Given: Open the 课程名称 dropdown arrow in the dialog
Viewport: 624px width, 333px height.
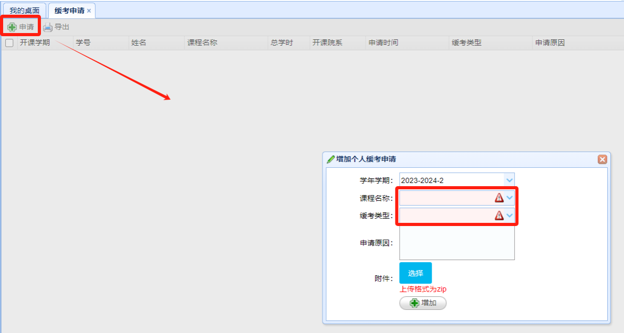Looking at the screenshot, I should (509, 198).
